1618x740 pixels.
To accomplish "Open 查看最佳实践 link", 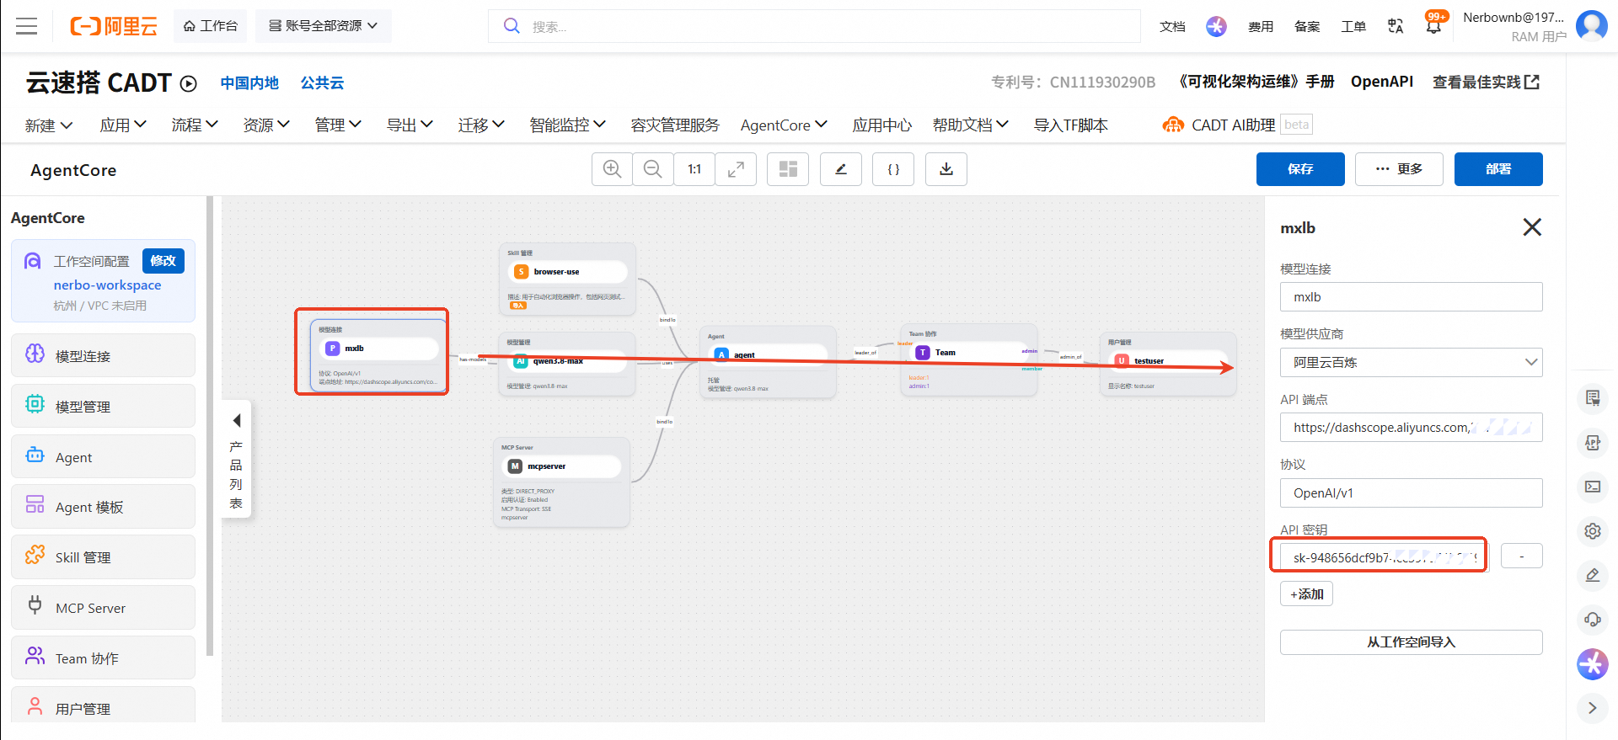I will [1487, 82].
